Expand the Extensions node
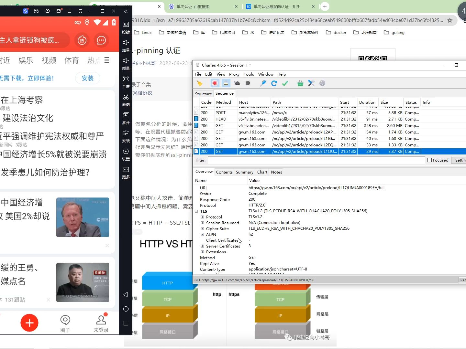The height and width of the screenshot is (349, 466). tap(202, 252)
